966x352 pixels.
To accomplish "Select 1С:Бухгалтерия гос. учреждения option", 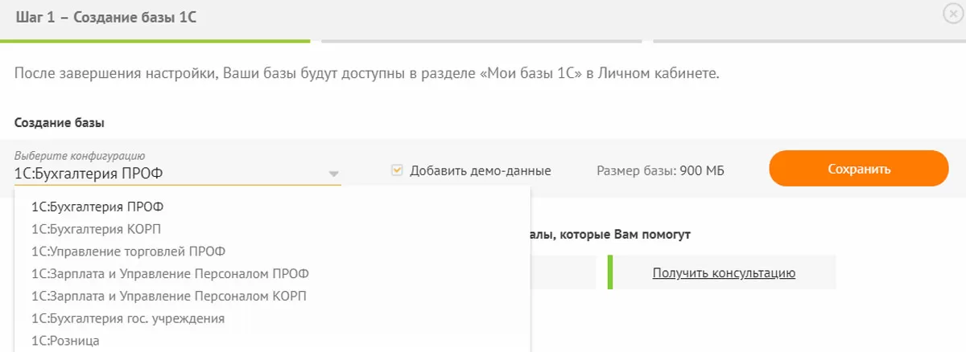I will (128, 318).
